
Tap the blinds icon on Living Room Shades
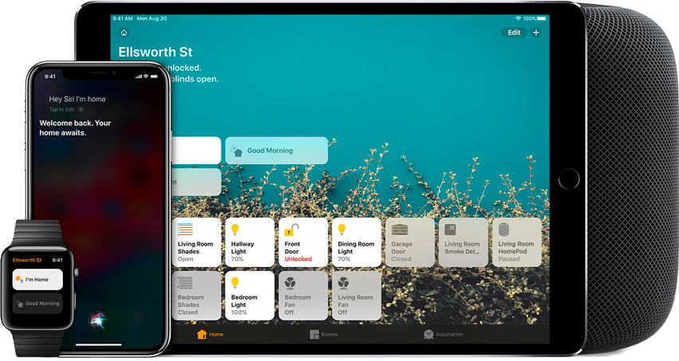pyautogui.click(x=186, y=230)
